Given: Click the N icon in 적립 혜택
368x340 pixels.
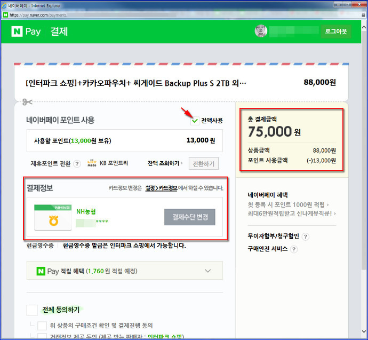Looking at the screenshot, I should click(41, 271).
